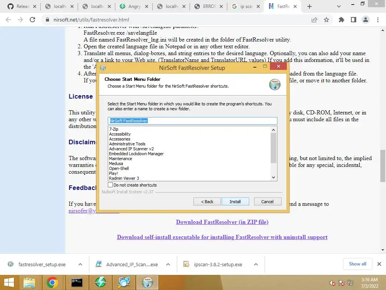Select the Accessibility folder entry
Screen dimensions: 386x290
[x=119, y=134]
